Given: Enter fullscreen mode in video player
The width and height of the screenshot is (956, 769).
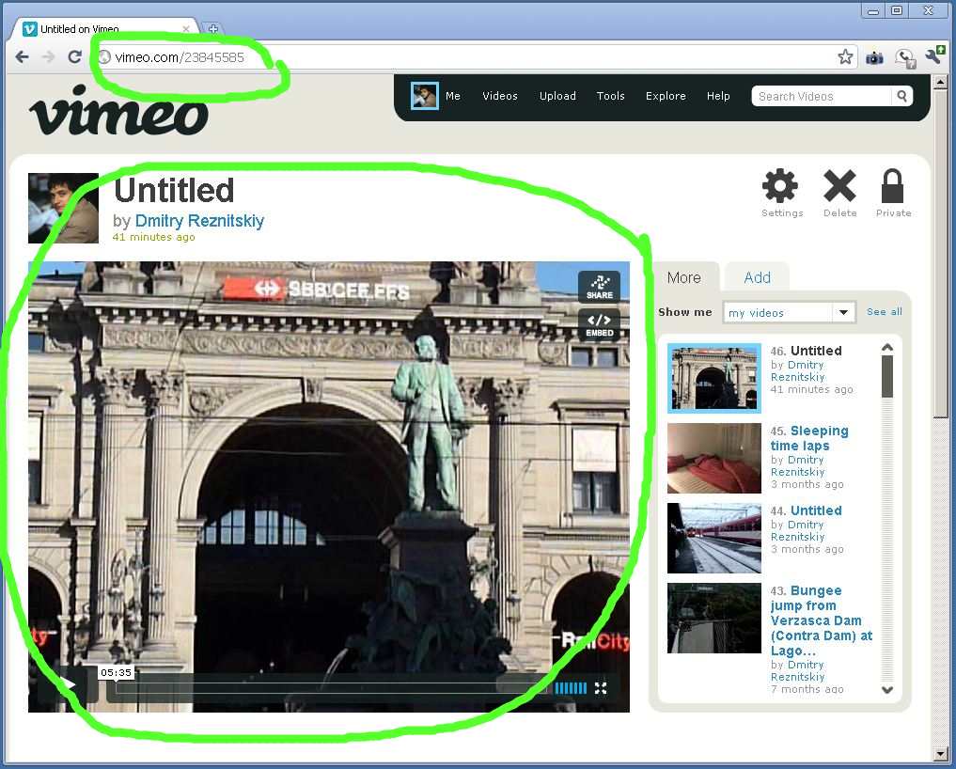Looking at the screenshot, I should 601,688.
